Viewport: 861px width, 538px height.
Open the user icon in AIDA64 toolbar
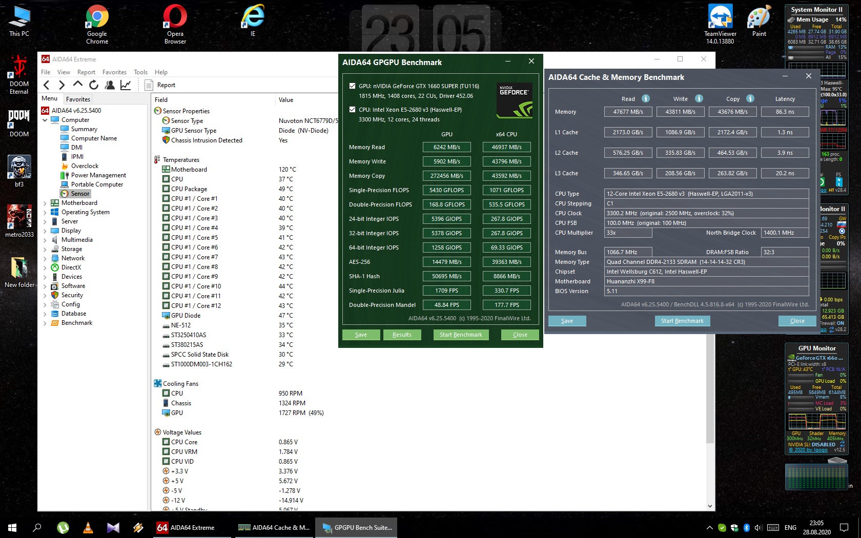point(109,85)
